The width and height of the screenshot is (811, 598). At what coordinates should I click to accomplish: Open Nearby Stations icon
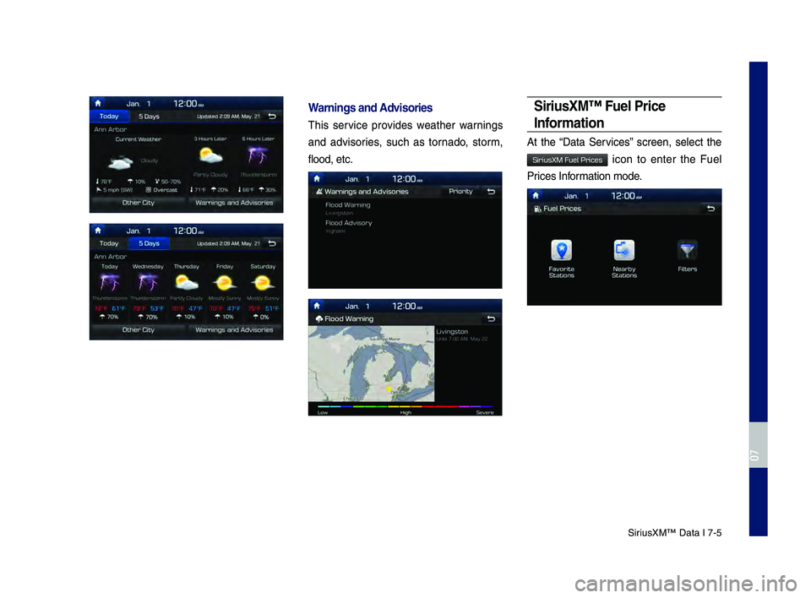tap(624, 250)
